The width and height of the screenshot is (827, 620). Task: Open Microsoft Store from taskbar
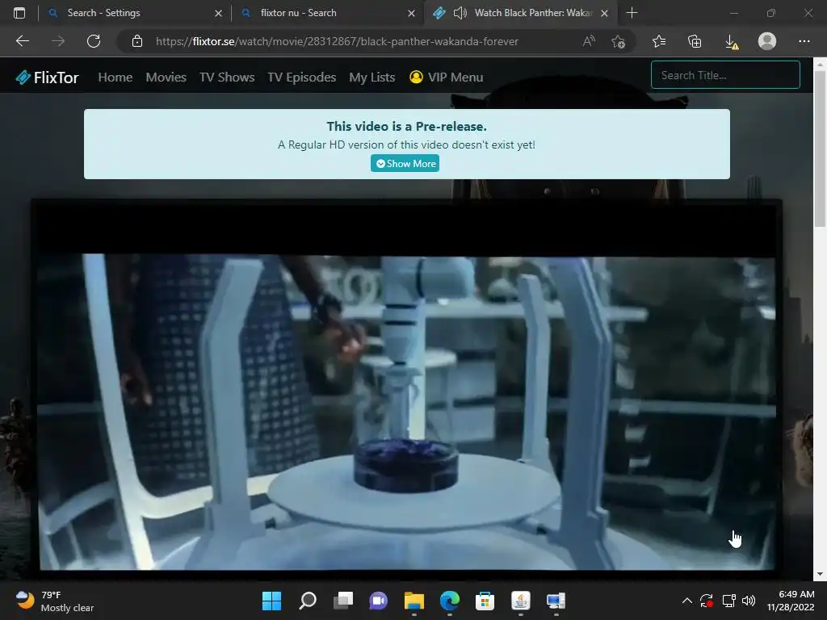[x=485, y=601]
